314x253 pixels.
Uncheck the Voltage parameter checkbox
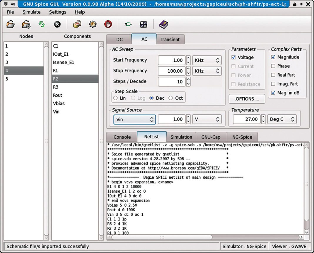[x=233, y=57]
